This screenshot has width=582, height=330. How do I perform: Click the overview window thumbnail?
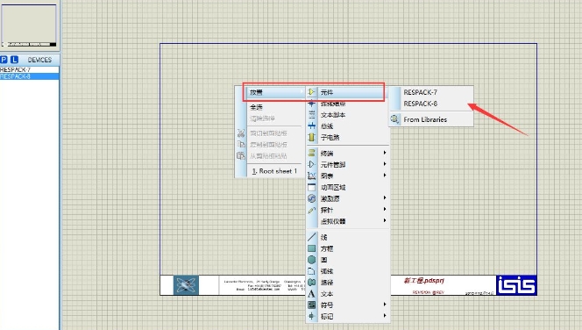[29, 25]
